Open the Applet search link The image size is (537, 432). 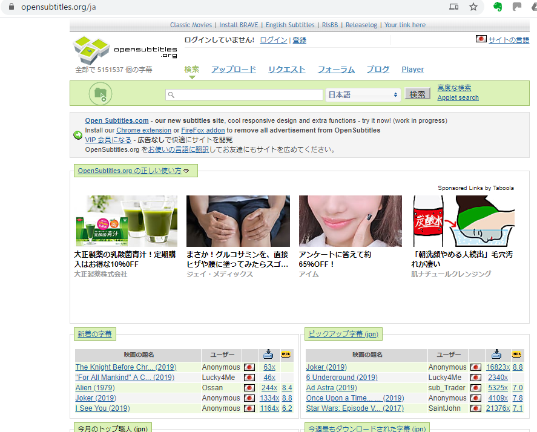pos(458,97)
